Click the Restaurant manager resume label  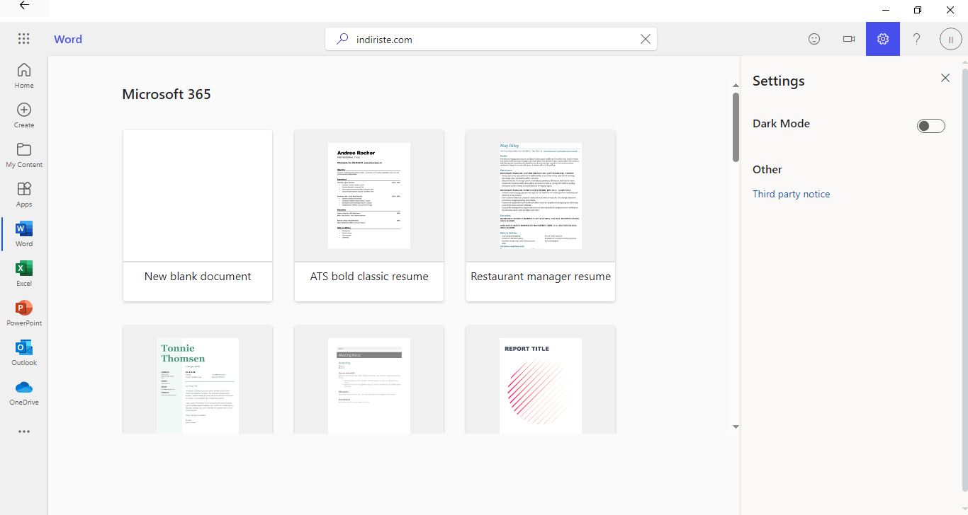point(541,277)
